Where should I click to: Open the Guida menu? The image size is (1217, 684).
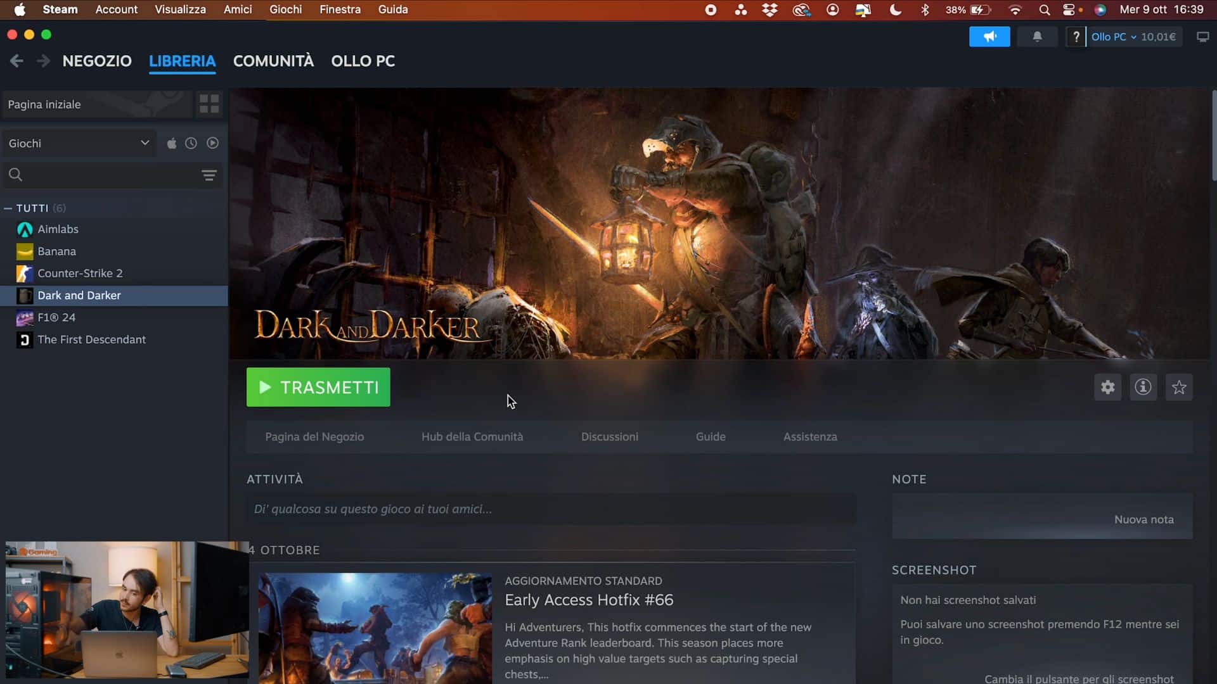coord(393,9)
